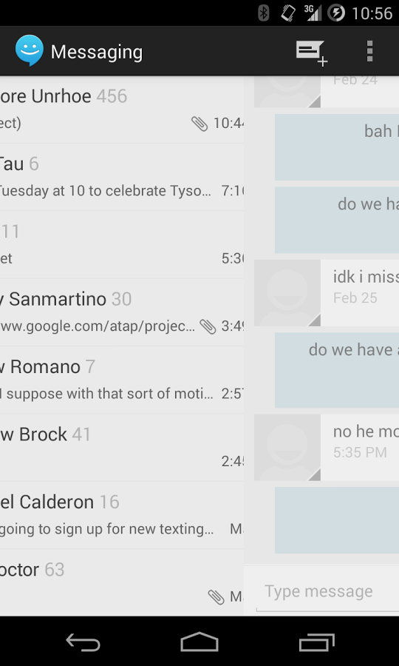Tap the new message compose icon
The image size is (399, 666).
(311, 53)
